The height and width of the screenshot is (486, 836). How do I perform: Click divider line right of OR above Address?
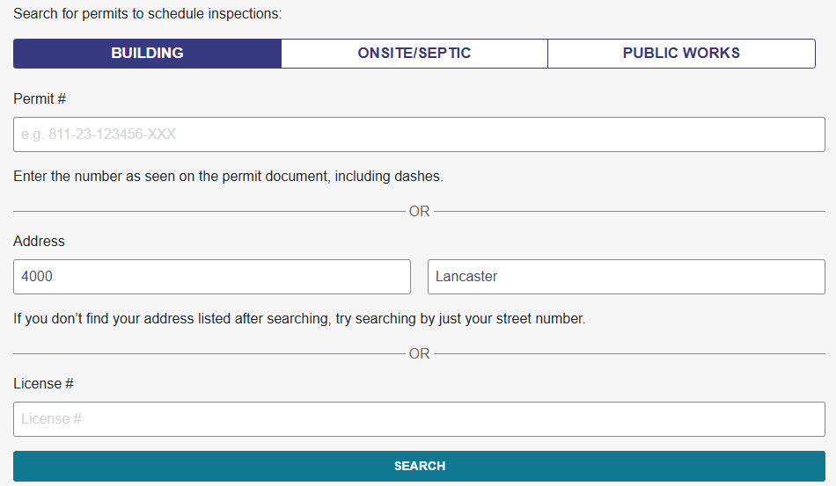pos(629,212)
